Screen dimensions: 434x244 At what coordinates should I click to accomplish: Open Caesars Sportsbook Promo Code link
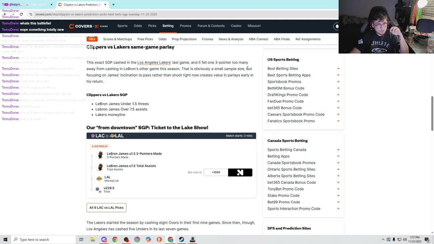(296, 115)
